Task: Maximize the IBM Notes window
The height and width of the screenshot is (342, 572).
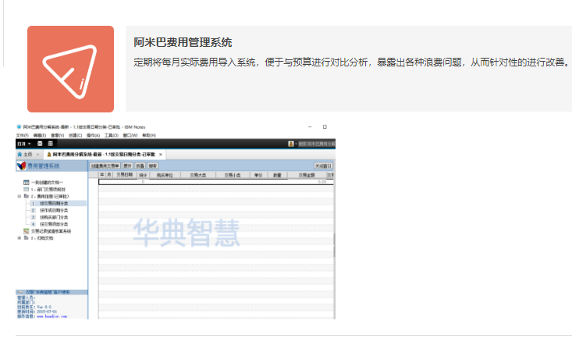Action: coord(325,127)
